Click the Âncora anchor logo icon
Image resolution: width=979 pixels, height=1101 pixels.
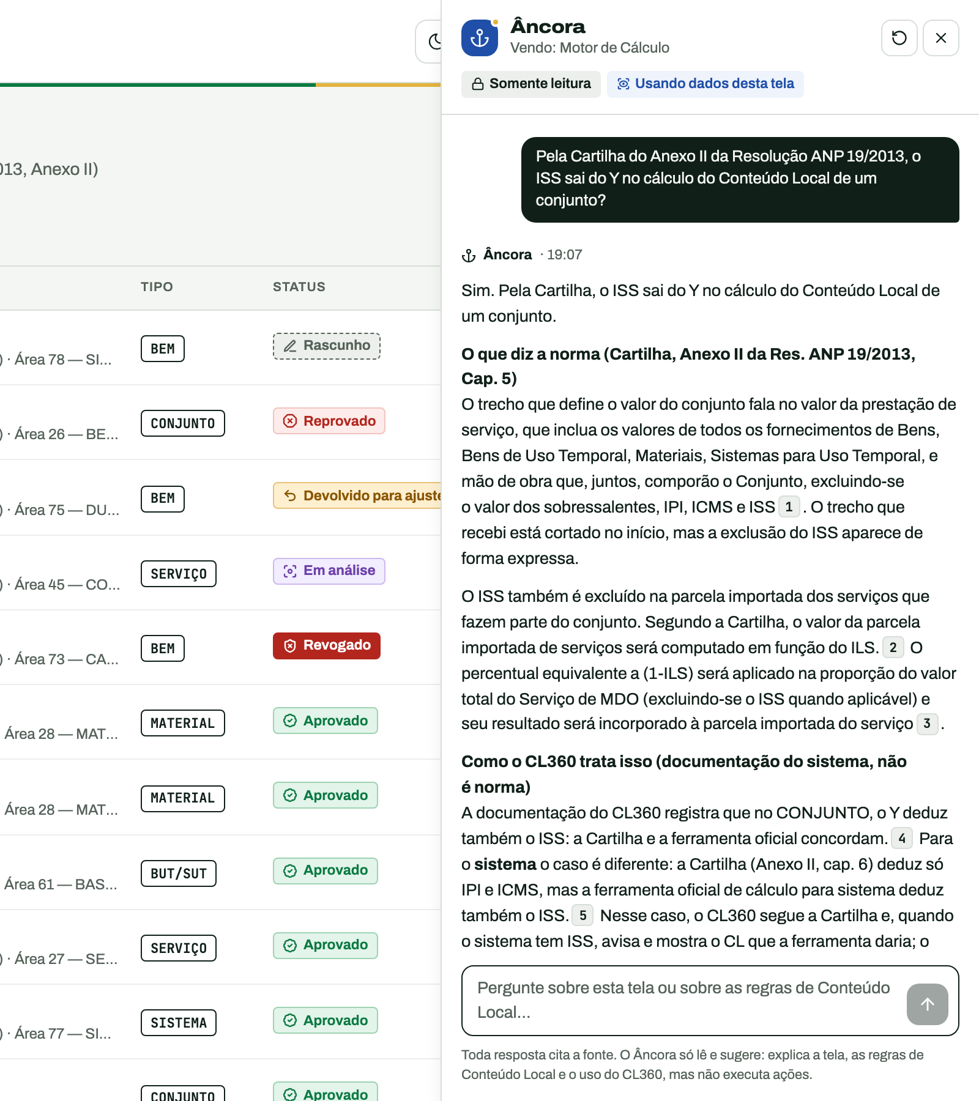[479, 38]
